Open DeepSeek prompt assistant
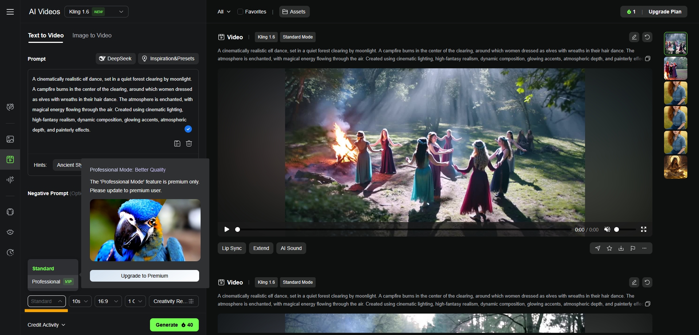 116,58
